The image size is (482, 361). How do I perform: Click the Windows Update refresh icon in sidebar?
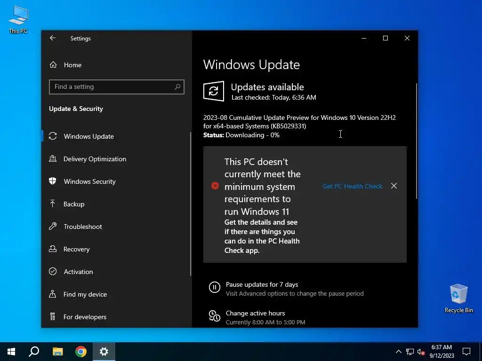pos(53,136)
